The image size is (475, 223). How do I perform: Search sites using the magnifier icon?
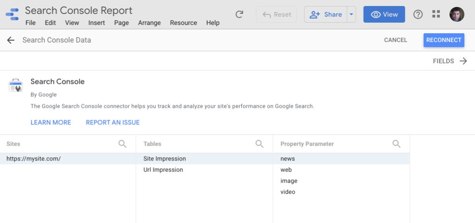[122, 144]
